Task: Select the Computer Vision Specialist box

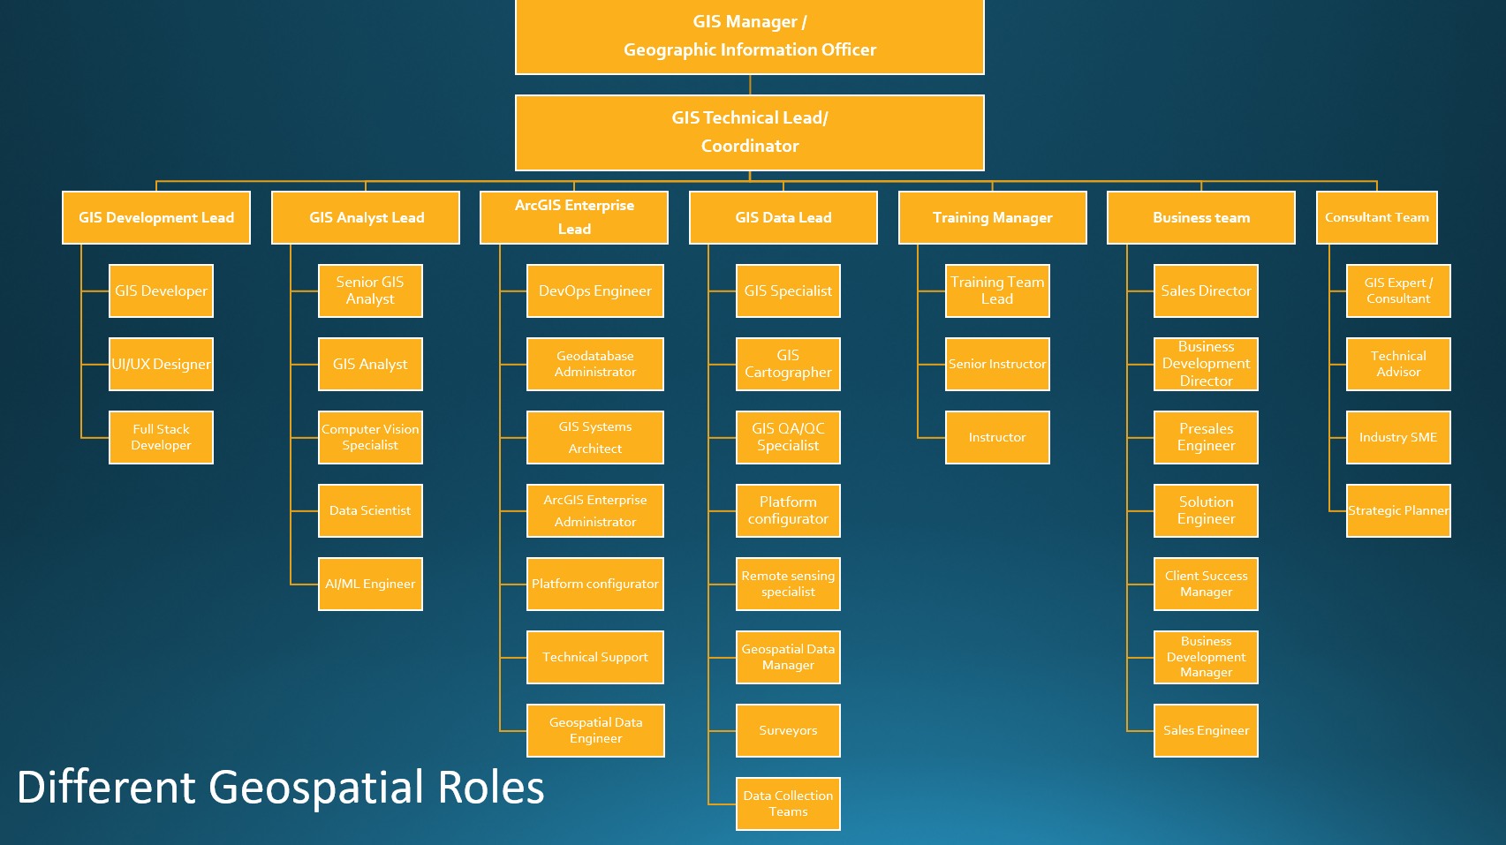Action: 370,437
